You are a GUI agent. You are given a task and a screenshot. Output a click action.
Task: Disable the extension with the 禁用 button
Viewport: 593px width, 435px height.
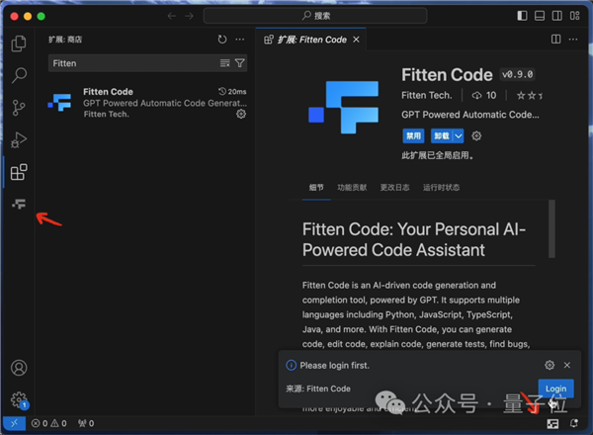(413, 135)
